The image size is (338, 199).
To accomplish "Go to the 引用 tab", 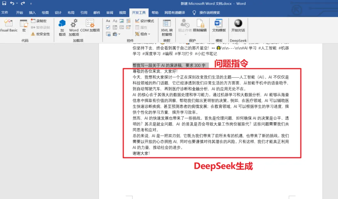I will [x=84, y=13].
